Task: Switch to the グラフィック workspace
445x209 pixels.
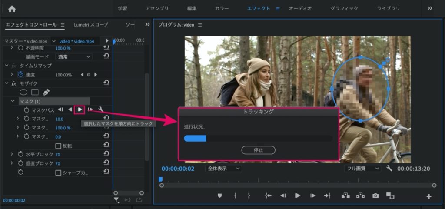Action: tap(344, 8)
